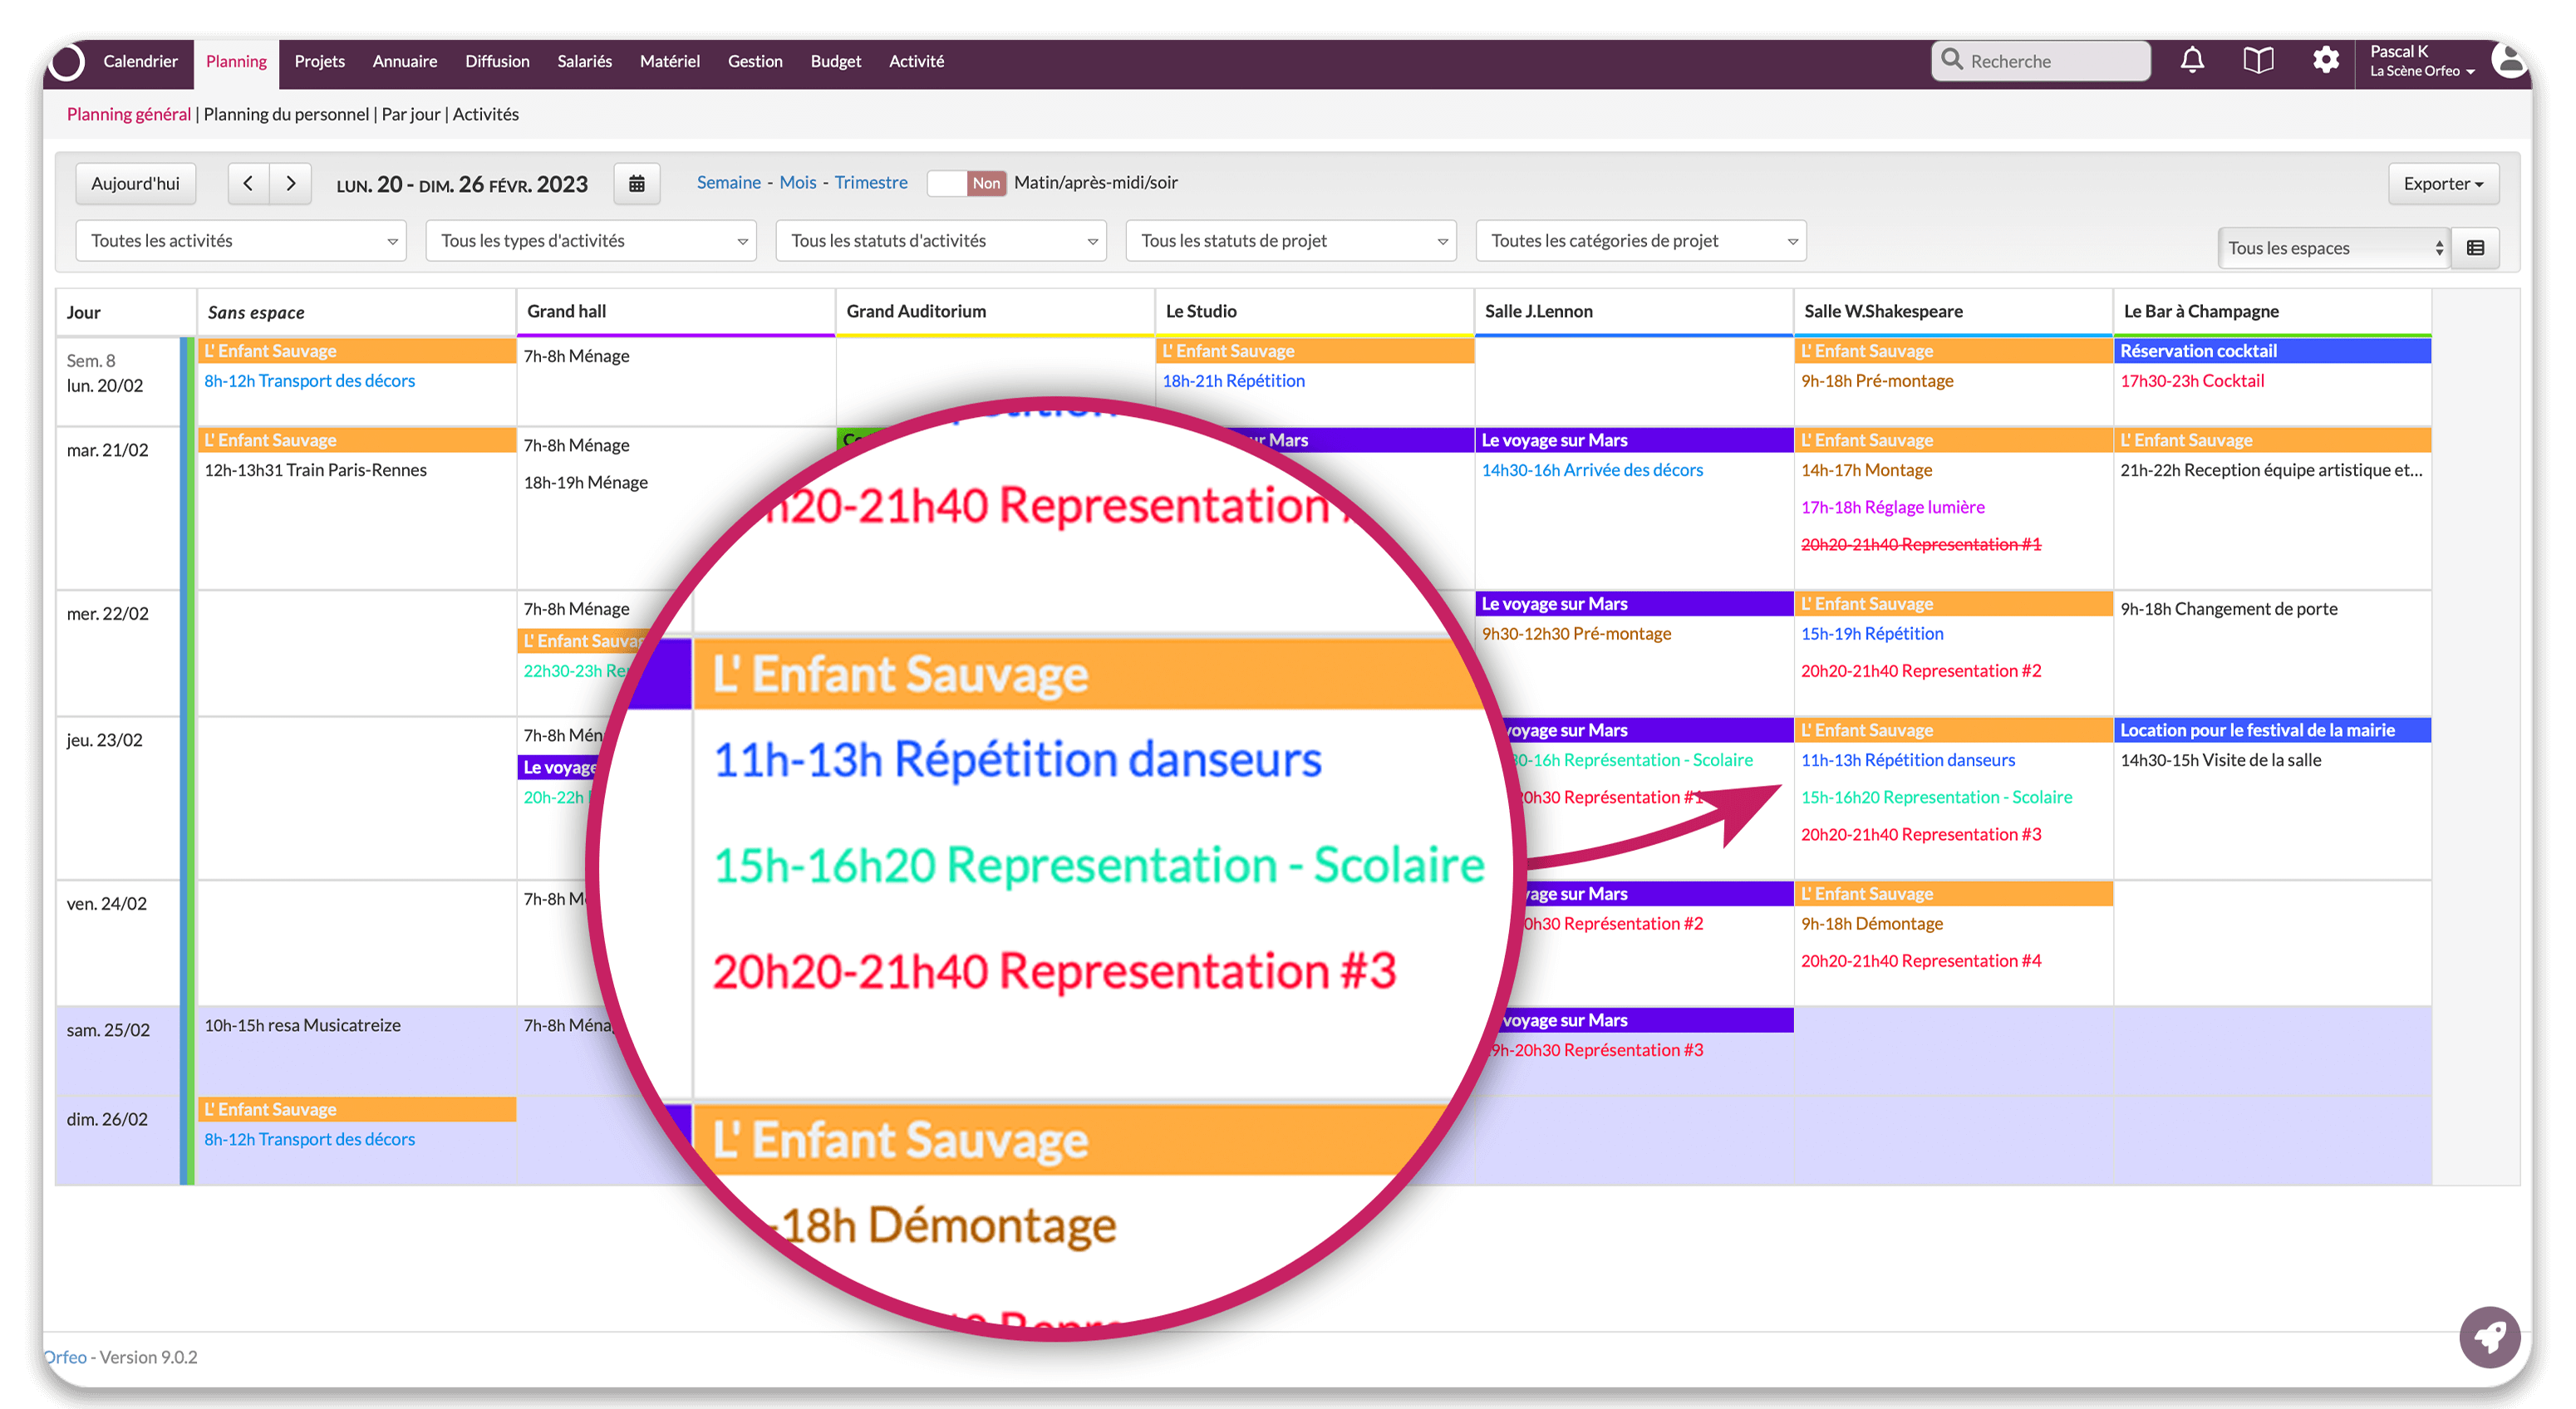The height and width of the screenshot is (1409, 2576).
Task: Click the rocket help button
Action: [x=2489, y=1337]
